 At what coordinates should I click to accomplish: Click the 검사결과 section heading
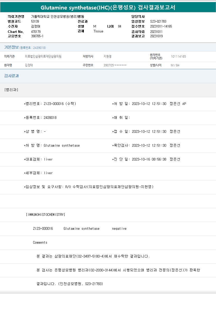pyautogui.click(x=11, y=76)
